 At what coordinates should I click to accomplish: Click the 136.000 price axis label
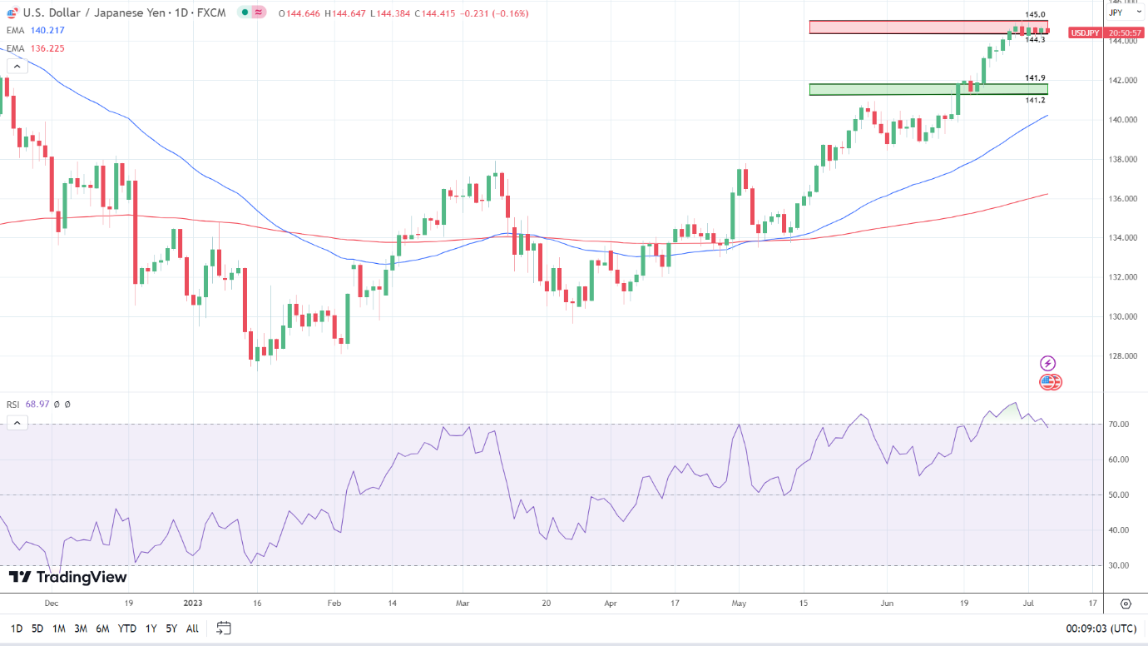(1122, 199)
